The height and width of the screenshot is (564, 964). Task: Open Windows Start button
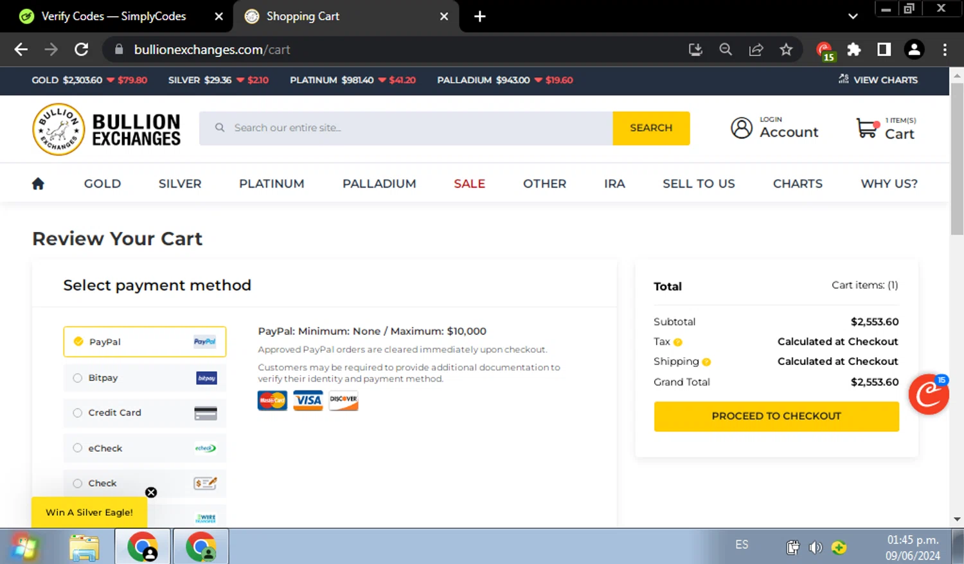[x=24, y=547]
